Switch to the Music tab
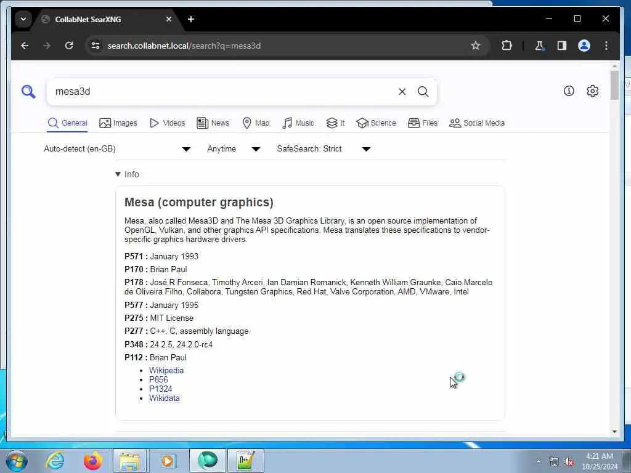 (298, 123)
